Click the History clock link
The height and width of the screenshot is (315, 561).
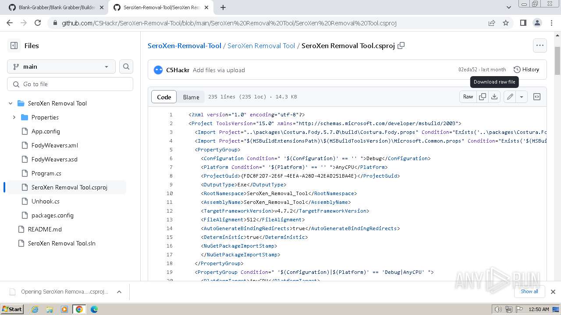pos(526,70)
